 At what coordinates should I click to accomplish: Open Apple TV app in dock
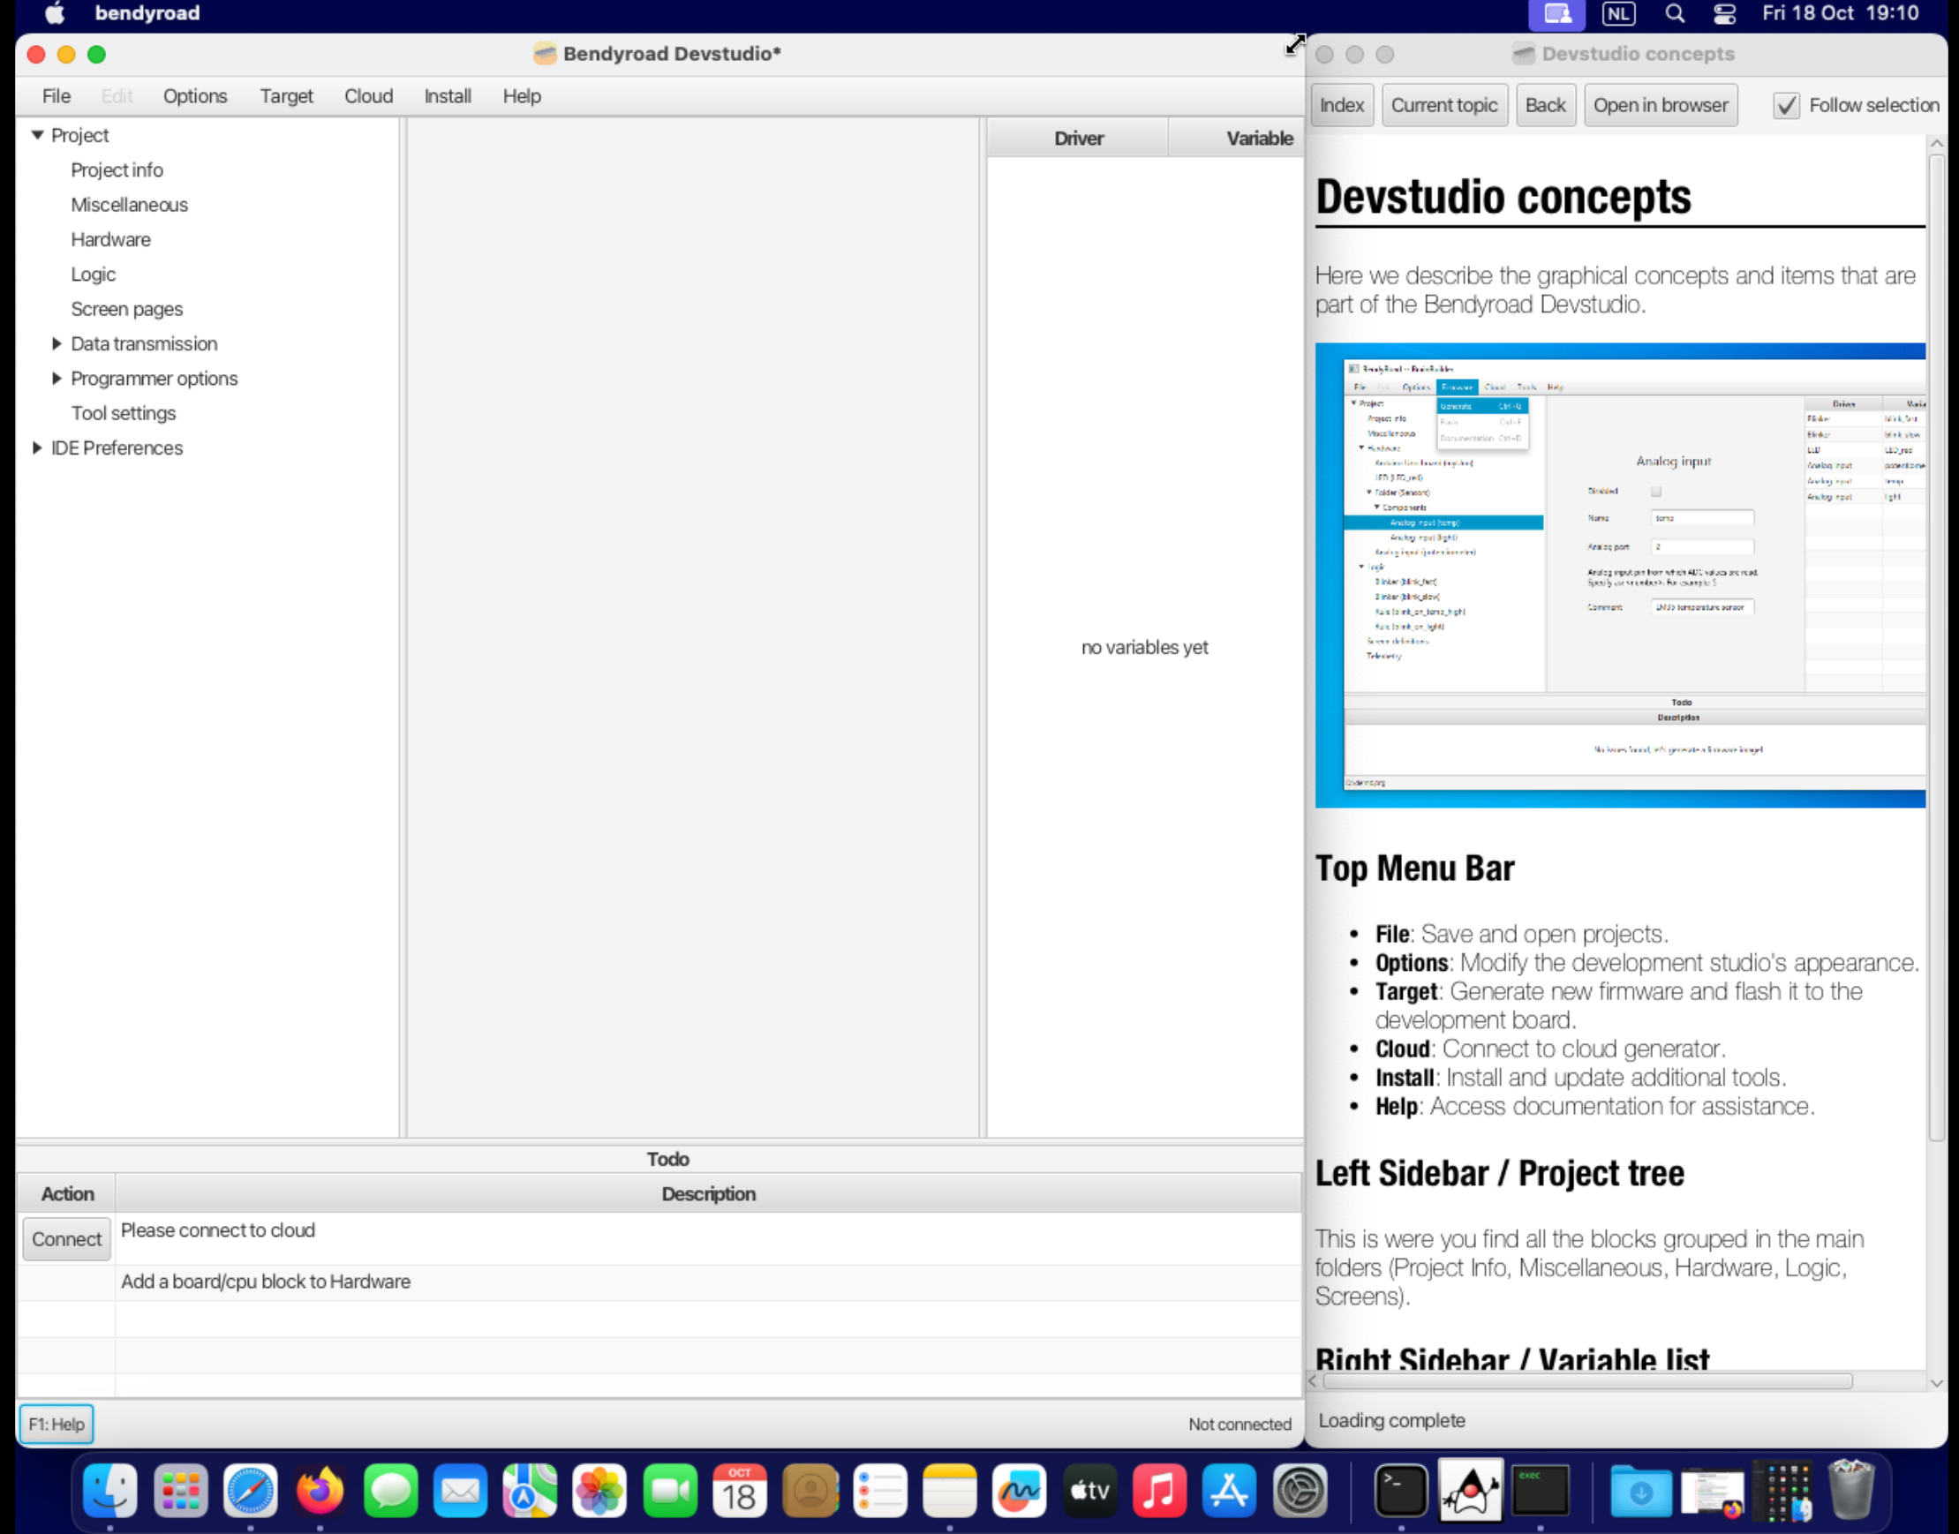click(x=1089, y=1491)
